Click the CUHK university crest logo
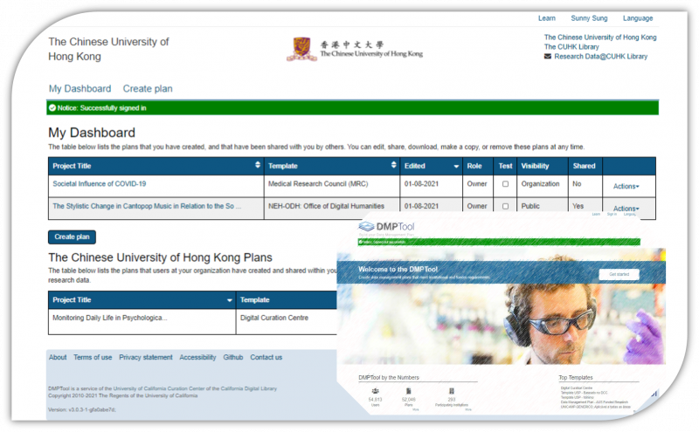The width and height of the screenshot is (699, 432). pyautogui.click(x=301, y=49)
